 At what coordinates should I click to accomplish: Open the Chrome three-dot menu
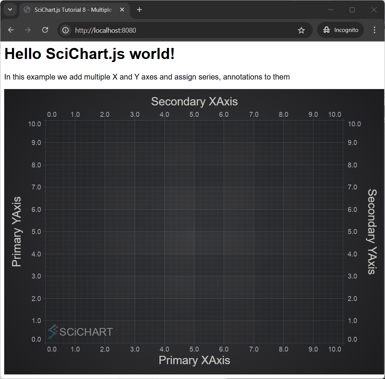pyautogui.click(x=374, y=30)
